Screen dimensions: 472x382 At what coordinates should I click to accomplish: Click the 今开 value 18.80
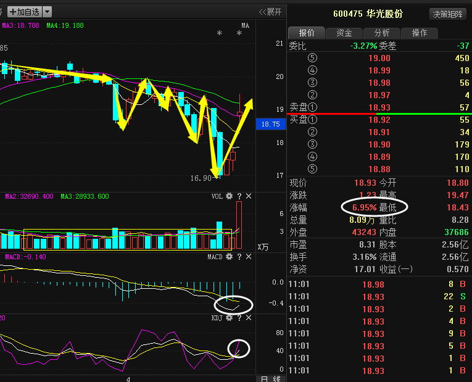(458, 183)
